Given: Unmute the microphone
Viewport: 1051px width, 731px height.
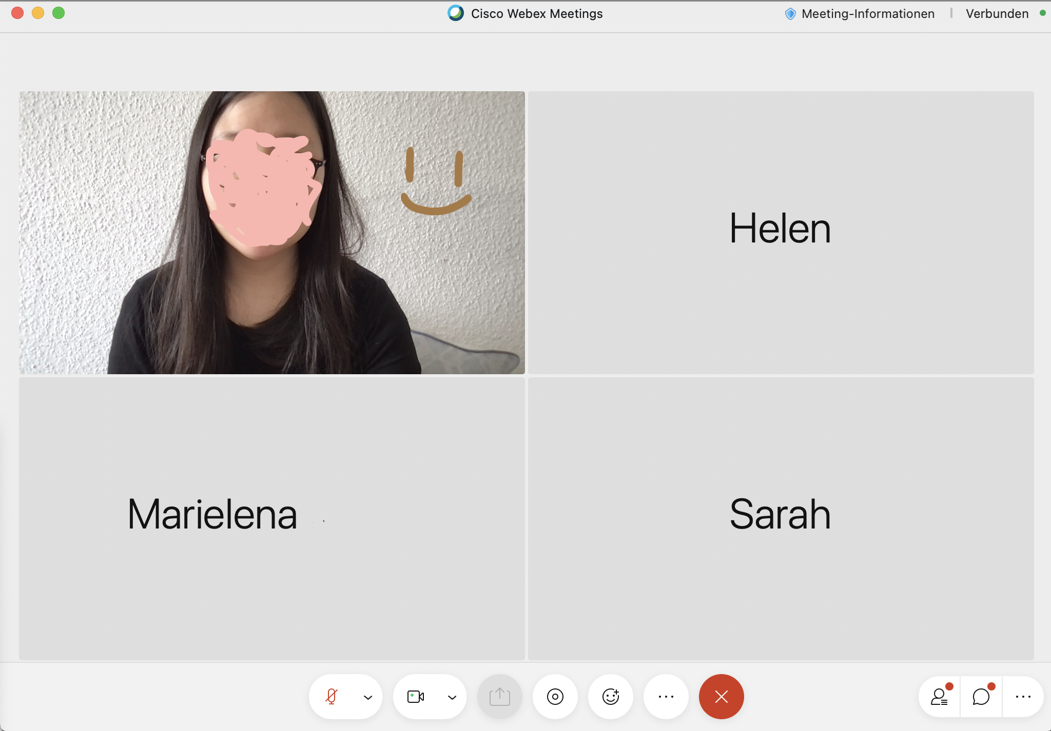Looking at the screenshot, I should [x=332, y=697].
